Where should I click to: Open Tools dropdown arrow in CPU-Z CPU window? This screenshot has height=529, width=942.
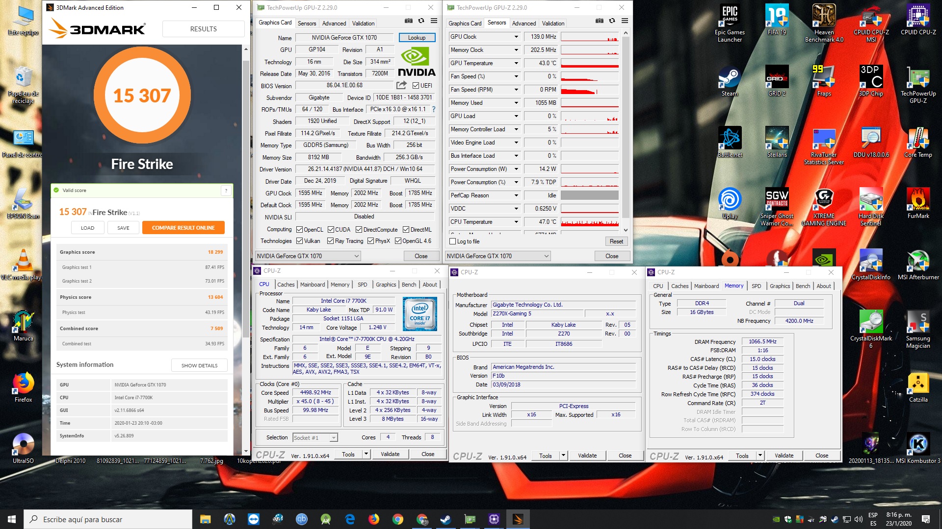(366, 454)
